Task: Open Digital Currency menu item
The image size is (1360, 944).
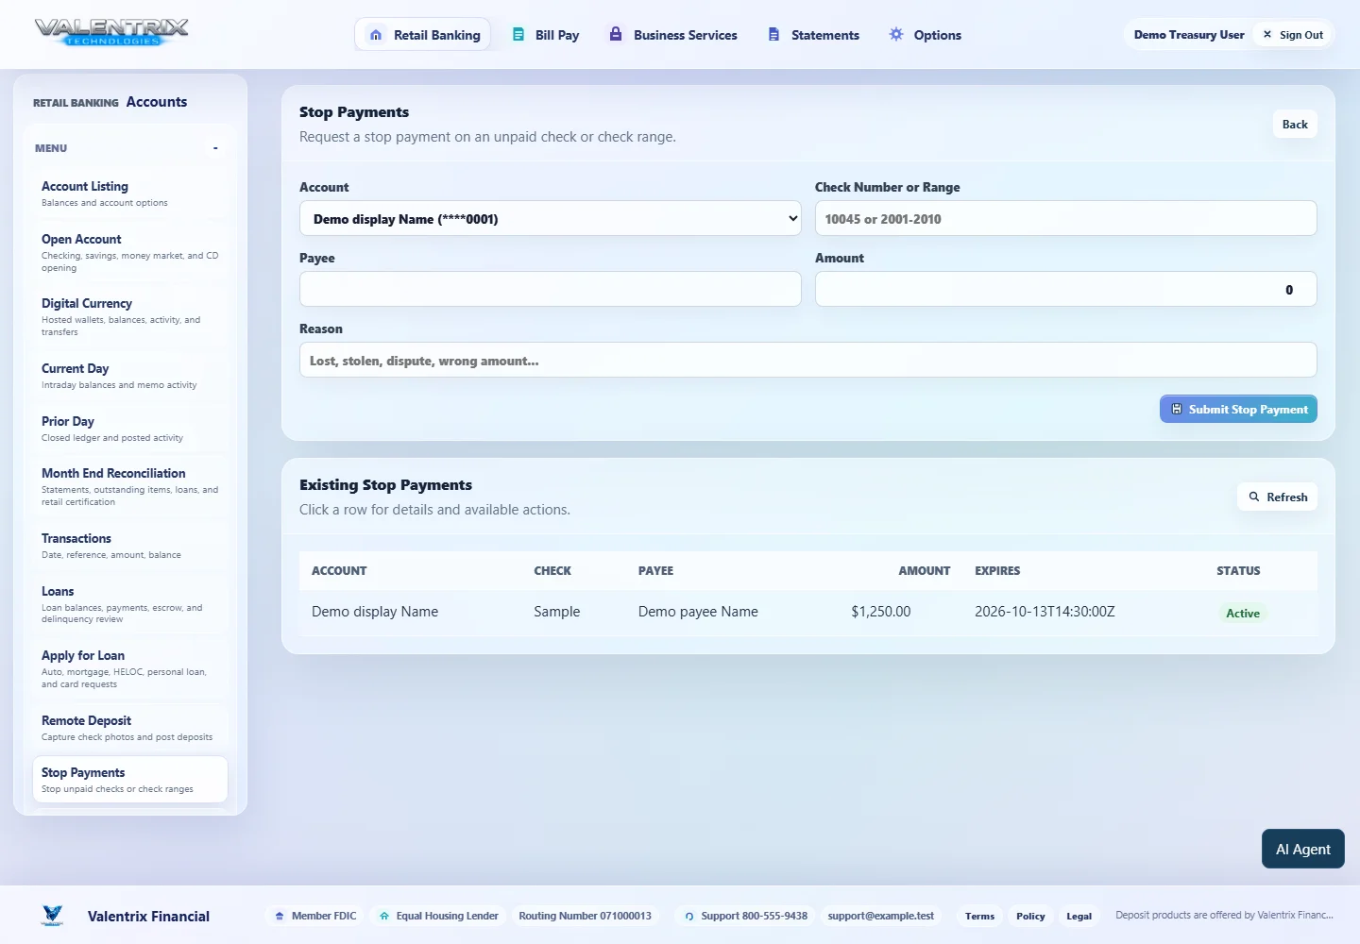Action: tap(130, 317)
